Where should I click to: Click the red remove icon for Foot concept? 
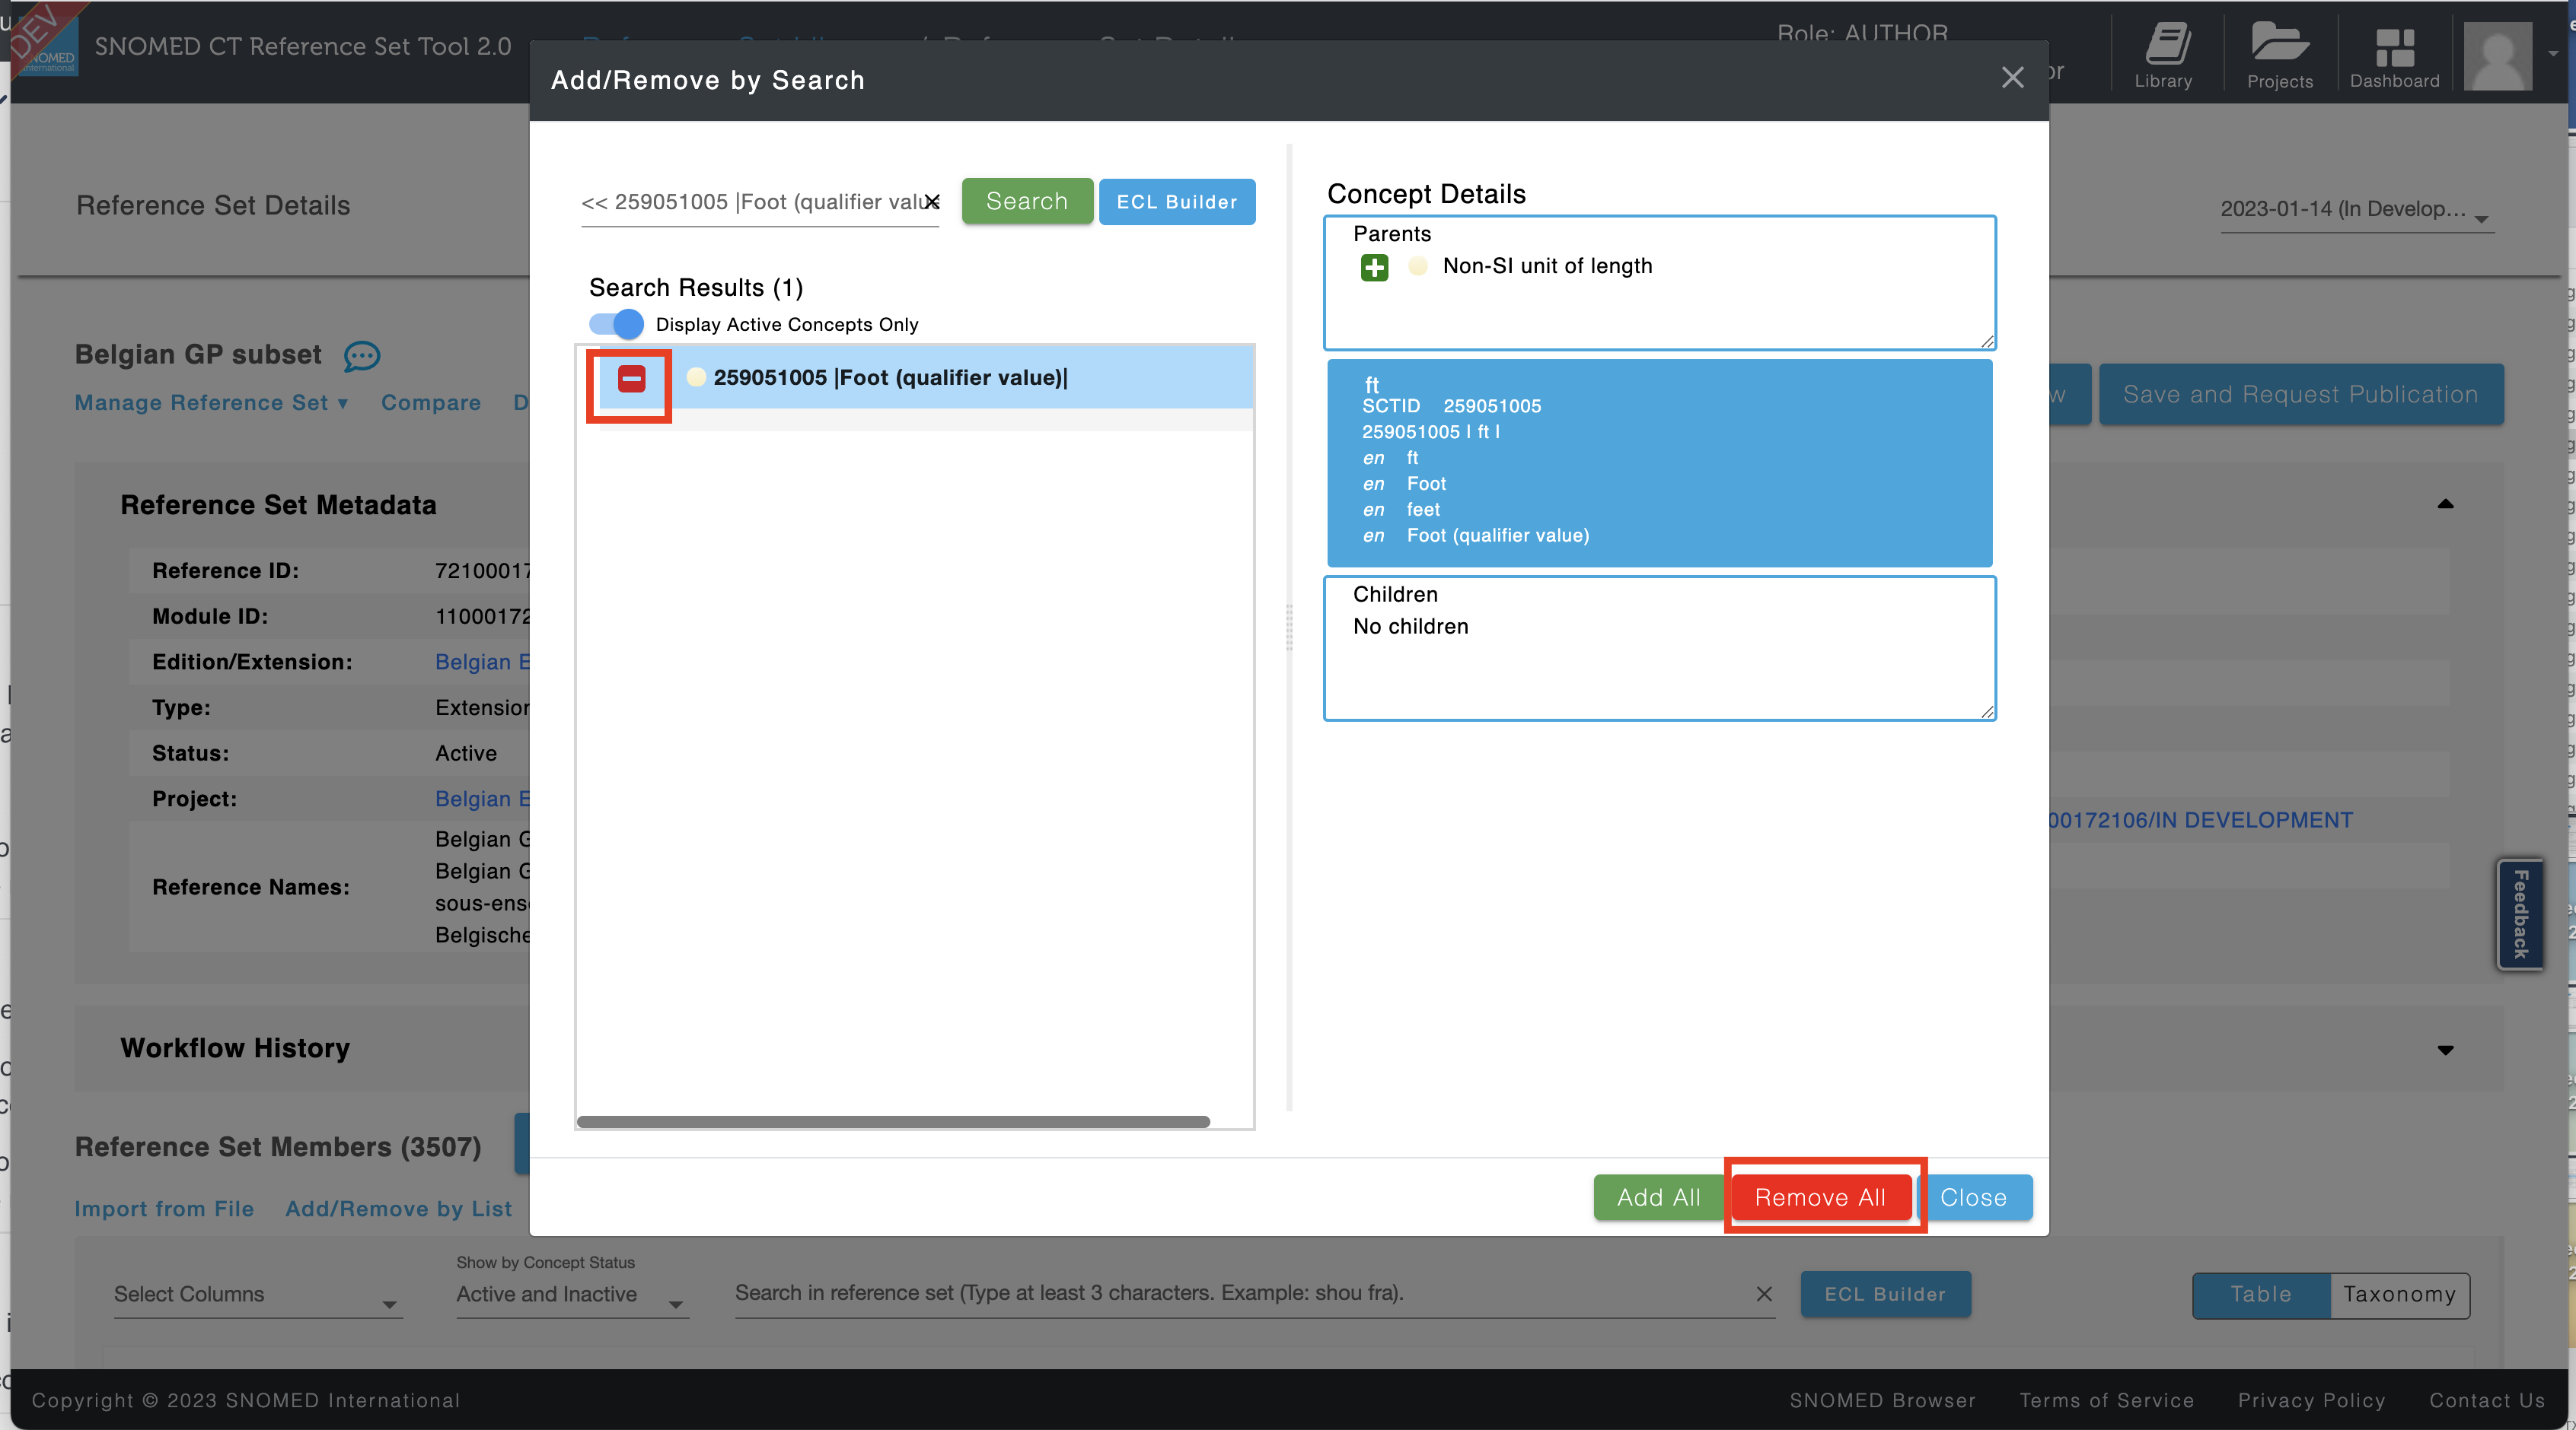coord(631,378)
